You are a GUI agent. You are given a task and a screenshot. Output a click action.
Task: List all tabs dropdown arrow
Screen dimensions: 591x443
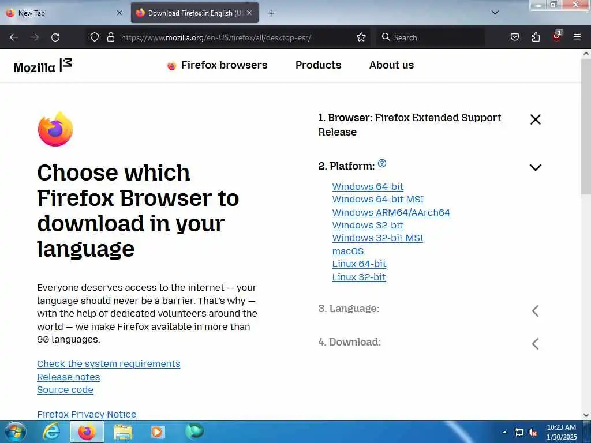tap(495, 13)
